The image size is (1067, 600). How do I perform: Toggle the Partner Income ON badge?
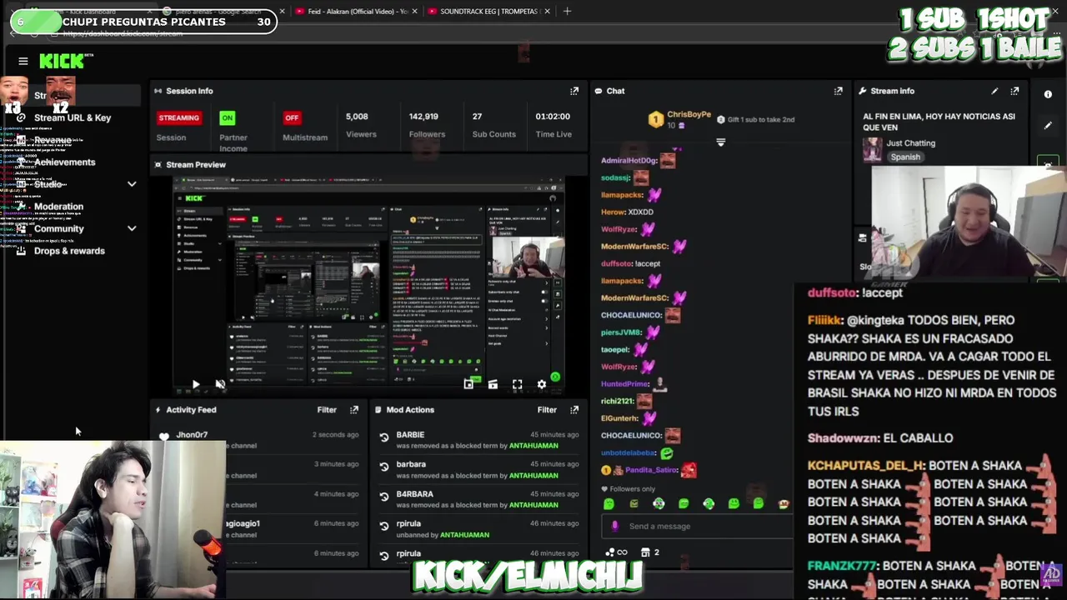227,117
